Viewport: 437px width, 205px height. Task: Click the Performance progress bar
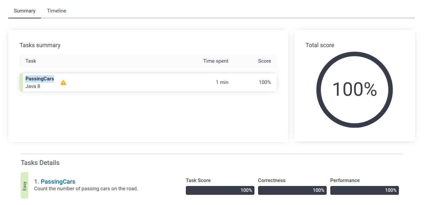(364, 190)
